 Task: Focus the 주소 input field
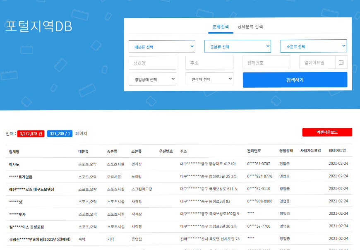coord(209,62)
